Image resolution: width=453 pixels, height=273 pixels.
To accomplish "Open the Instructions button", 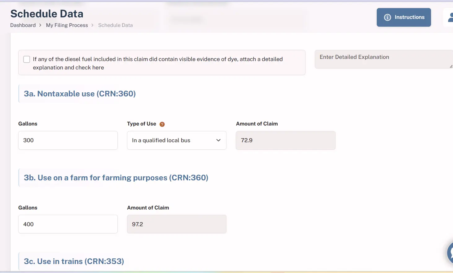I will [x=403, y=17].
